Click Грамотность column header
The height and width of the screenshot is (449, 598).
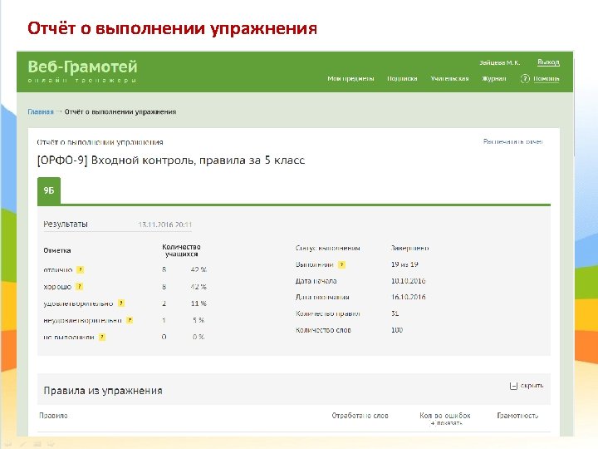coord(517,416)
